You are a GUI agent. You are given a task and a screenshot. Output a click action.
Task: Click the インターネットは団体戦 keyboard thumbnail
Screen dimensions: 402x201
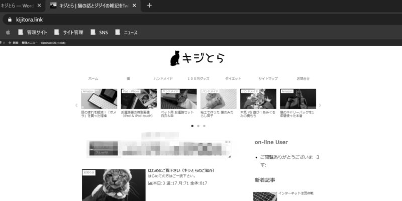click(x=265, y=196)
